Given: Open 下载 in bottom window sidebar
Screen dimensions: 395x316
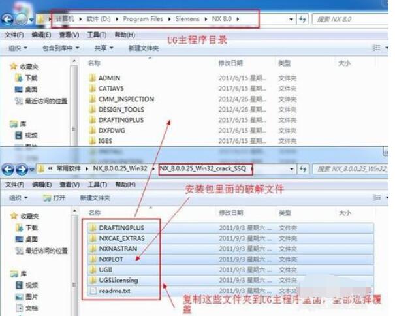Looking at the screenshot, I should point(27,228).
